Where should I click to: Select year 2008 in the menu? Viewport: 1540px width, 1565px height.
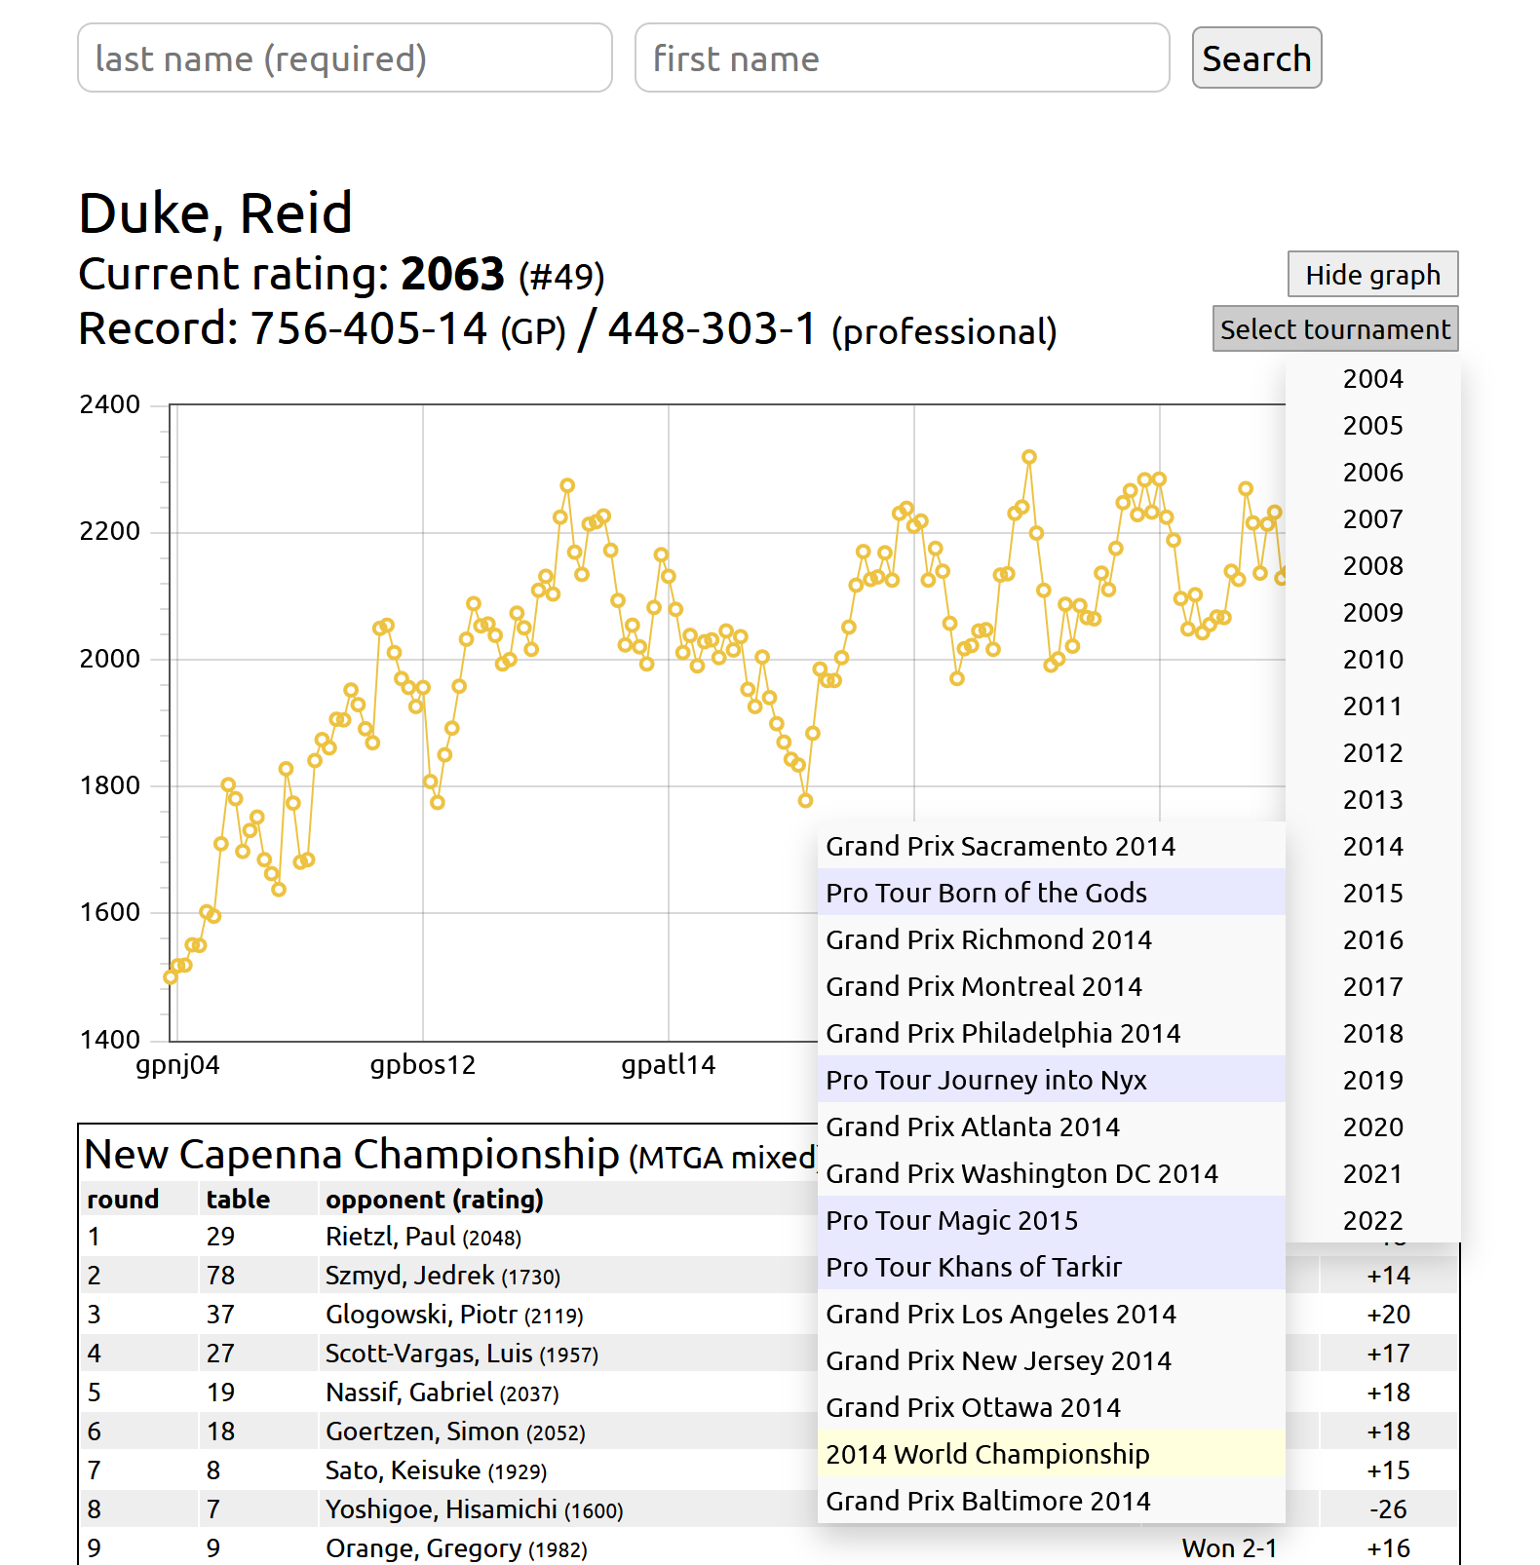1372,566
